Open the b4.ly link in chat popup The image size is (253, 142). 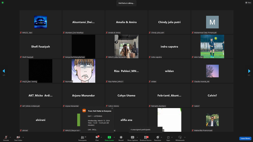click(x=94, y=129)
